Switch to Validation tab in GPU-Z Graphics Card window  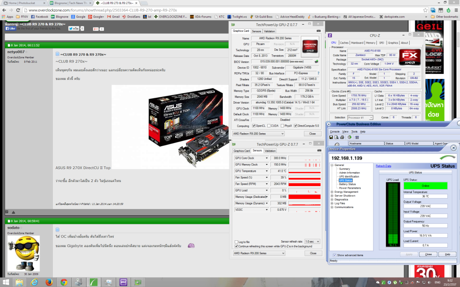pyautogui.click(x=270, y=31)
